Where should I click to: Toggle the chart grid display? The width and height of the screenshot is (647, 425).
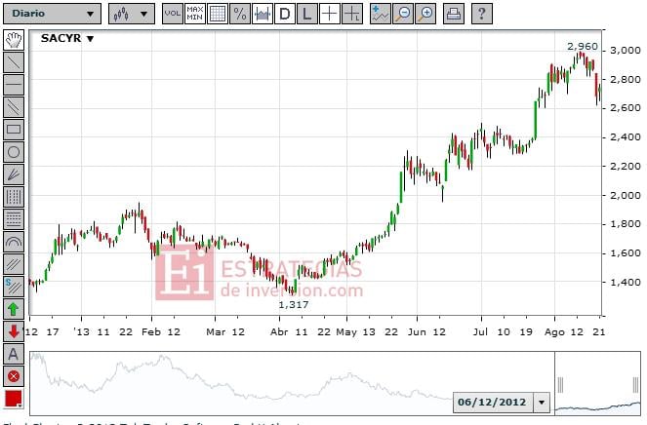pos(218,14)
